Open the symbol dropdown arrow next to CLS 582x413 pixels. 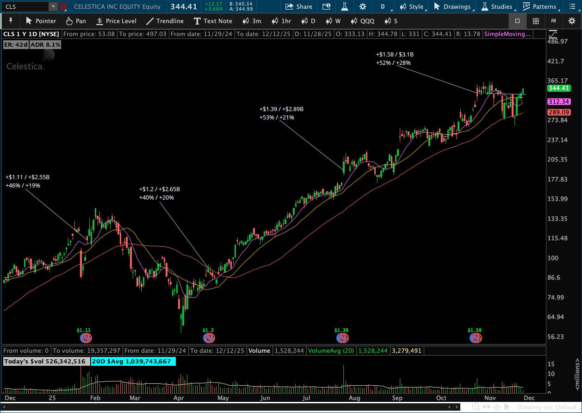(53, 6)
